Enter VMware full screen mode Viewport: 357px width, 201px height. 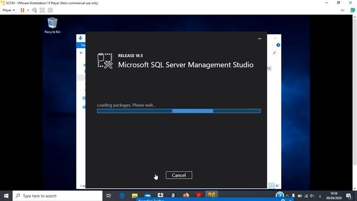tap(42, 10)
